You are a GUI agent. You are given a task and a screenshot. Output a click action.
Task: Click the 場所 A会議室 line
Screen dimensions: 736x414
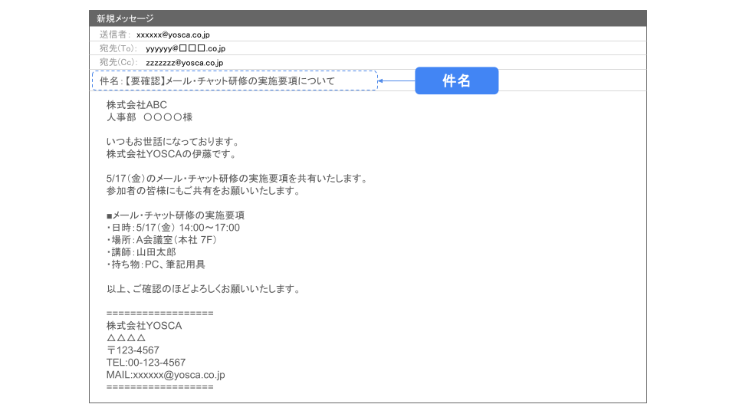[x=163, y=240]
